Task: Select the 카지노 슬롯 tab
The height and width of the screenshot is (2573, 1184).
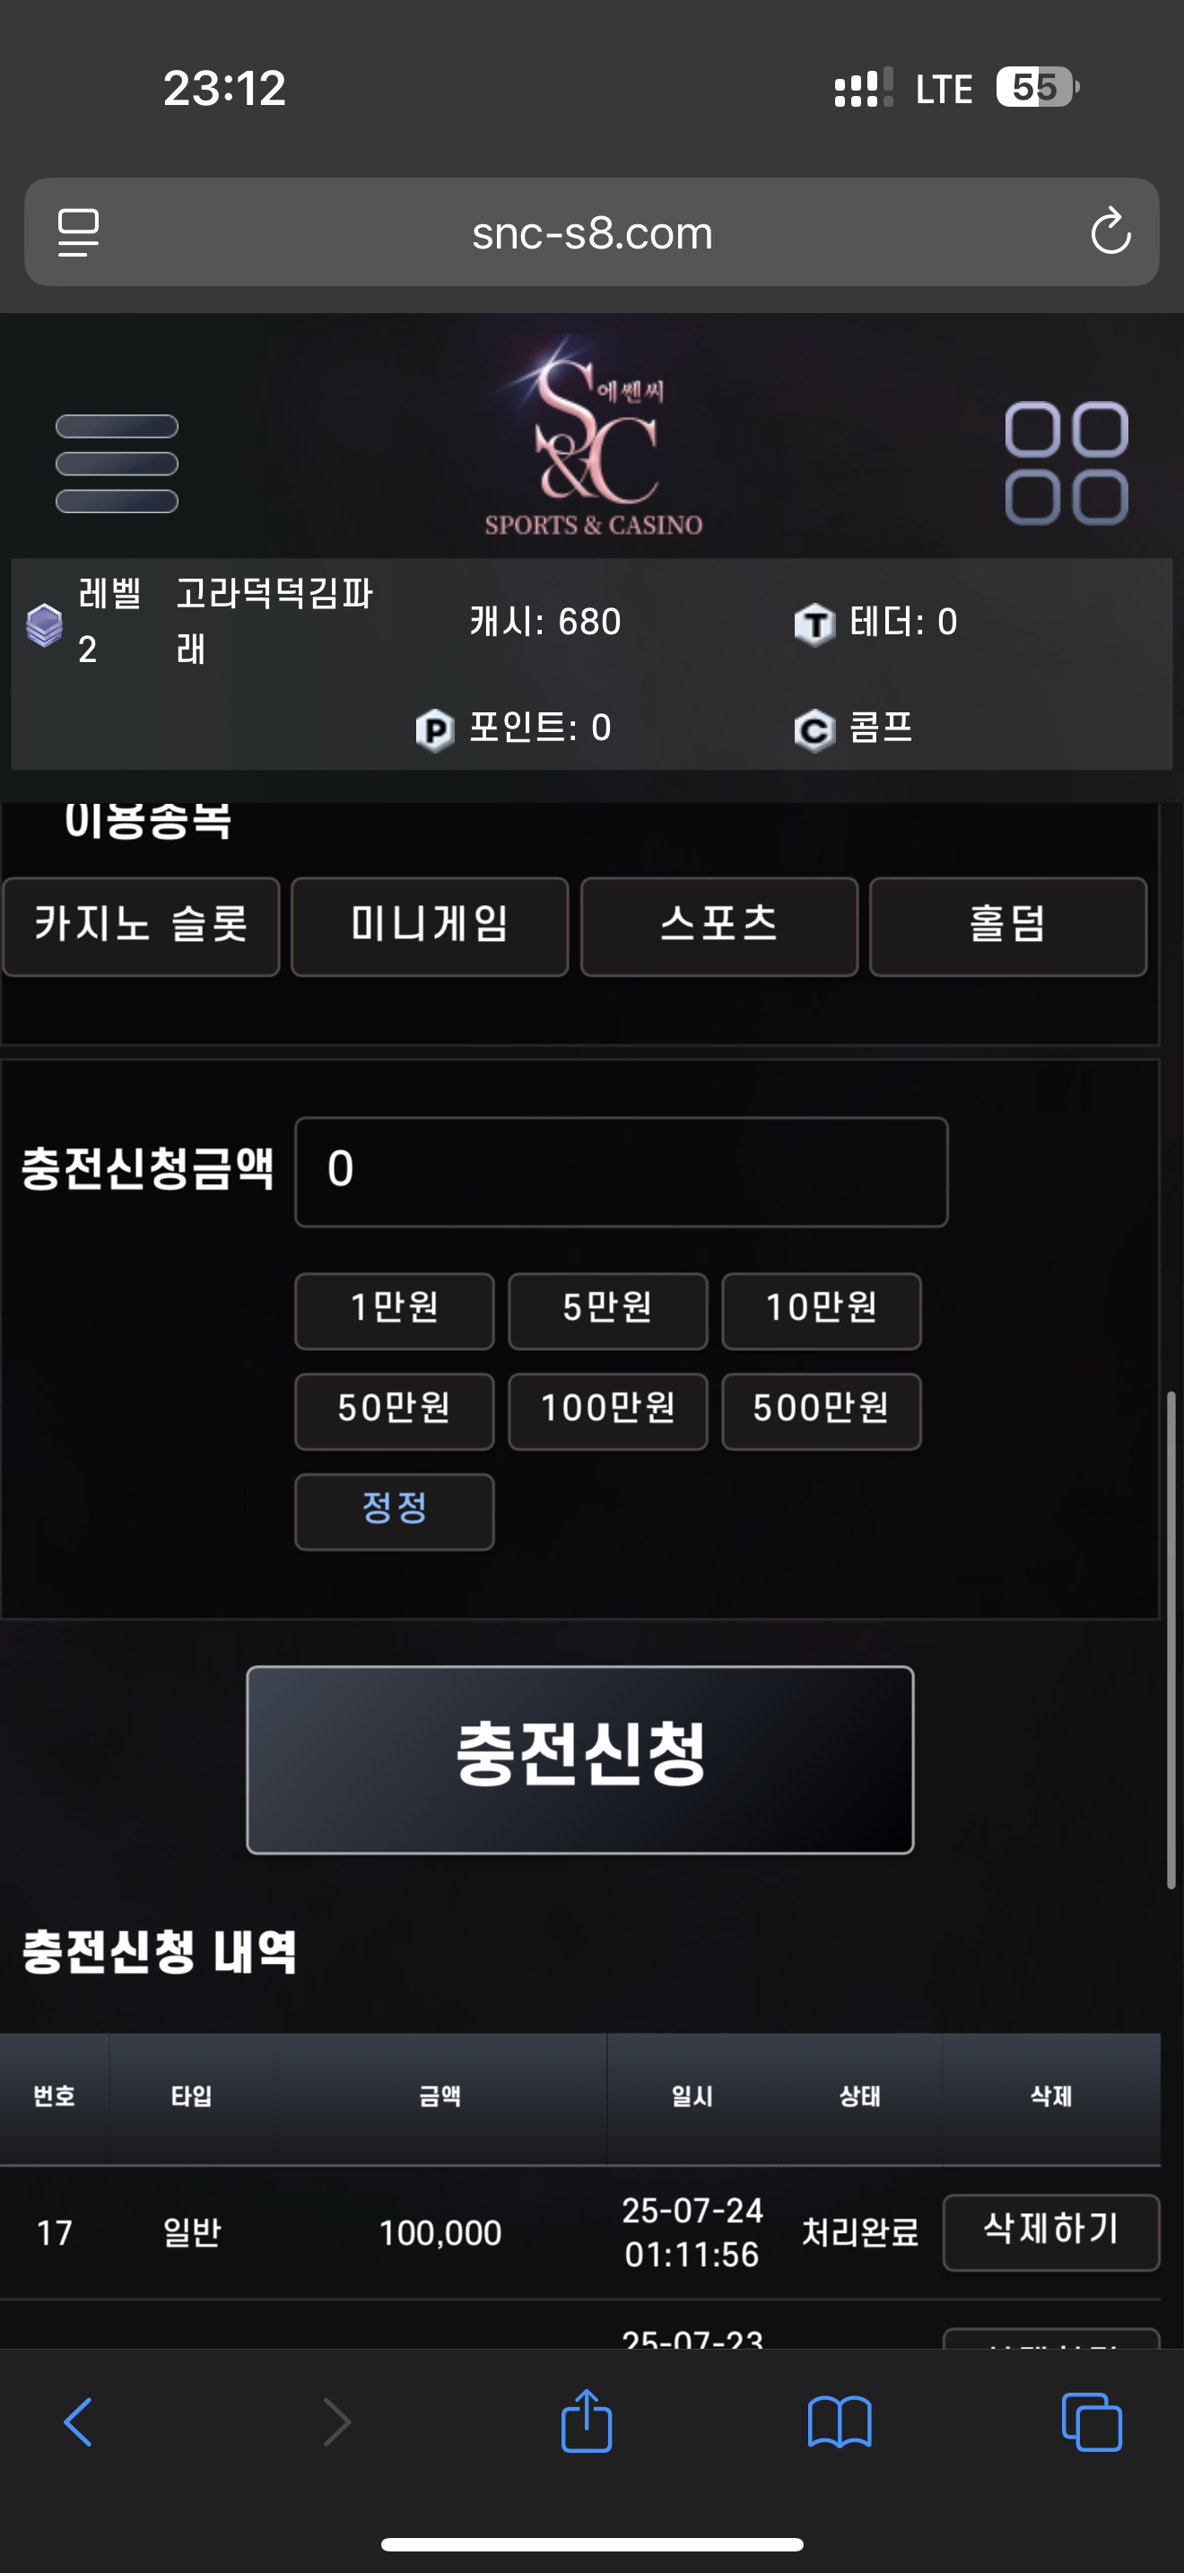Action: click(x=141, y=926)
